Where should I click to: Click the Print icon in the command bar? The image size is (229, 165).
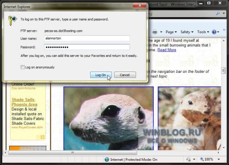click(x=155, y=32)
